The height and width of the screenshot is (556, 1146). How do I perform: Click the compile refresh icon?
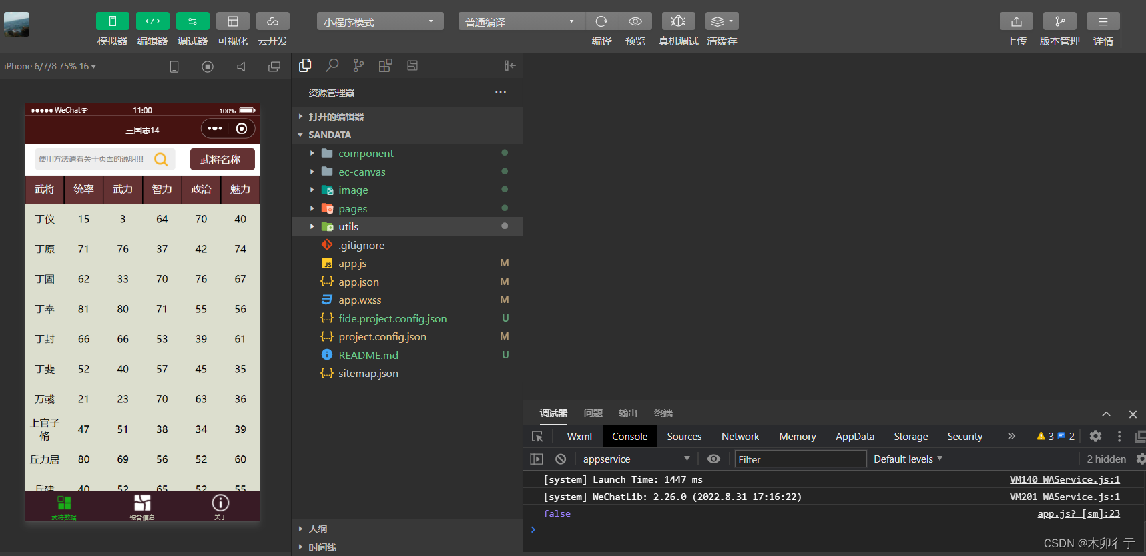click(x=601, y=21)
